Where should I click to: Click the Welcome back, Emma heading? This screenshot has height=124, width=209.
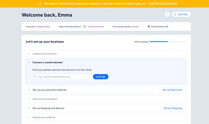pos(47,15)
